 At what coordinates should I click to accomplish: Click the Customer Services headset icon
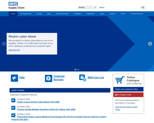pos(49,78)
